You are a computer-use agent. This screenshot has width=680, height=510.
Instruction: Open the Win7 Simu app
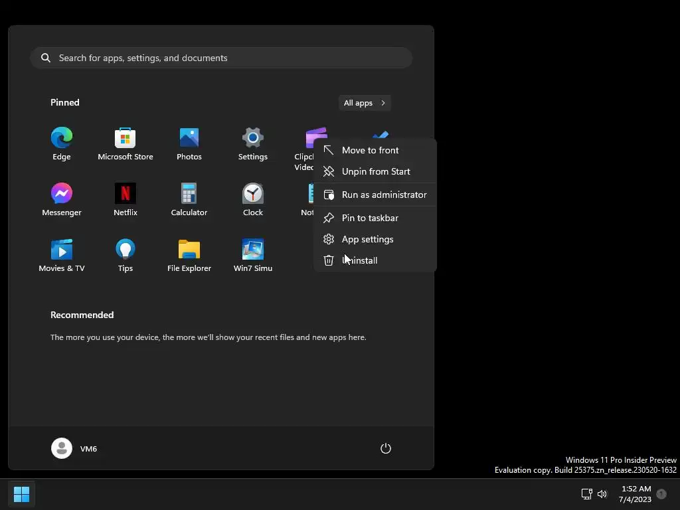coord(253,256)
